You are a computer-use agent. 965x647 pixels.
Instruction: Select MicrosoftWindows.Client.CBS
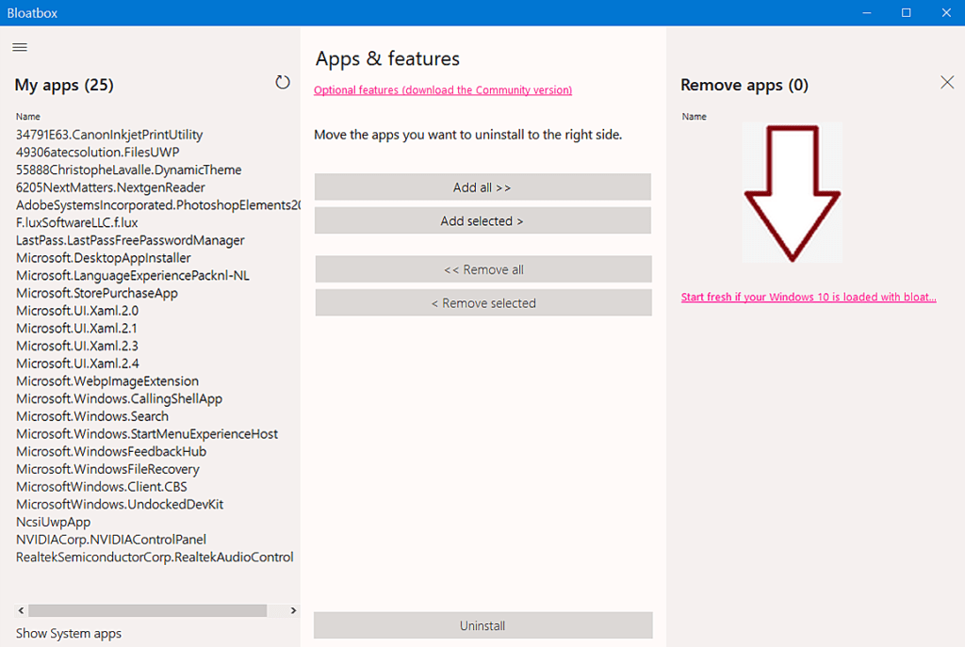click(x=102, y=487)
